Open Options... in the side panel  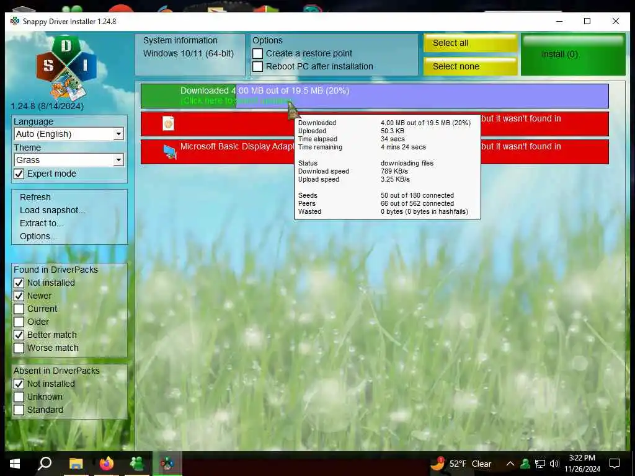pyautogui.click(x=37, y=236)
